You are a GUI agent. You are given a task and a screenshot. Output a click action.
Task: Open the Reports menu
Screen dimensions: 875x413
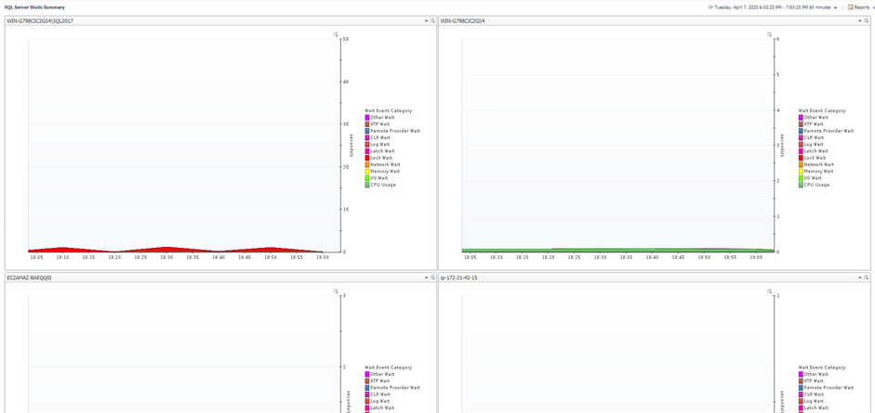point(862,7)
